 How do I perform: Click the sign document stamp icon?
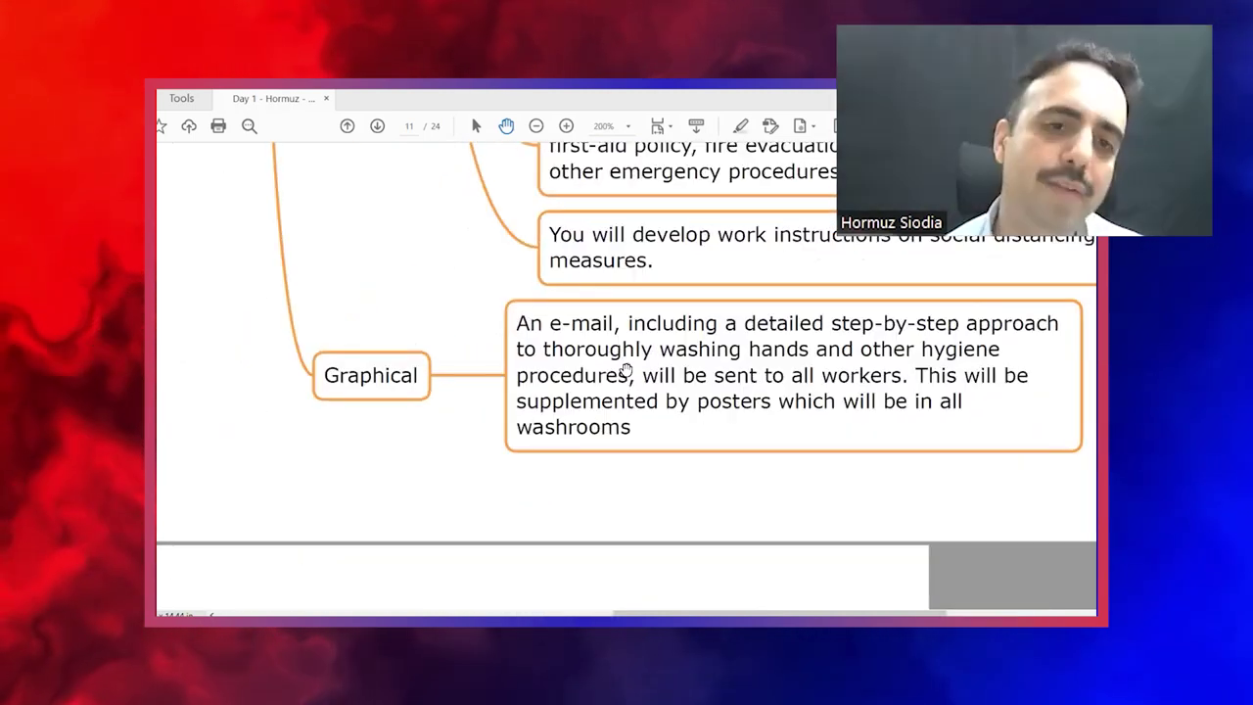click(x=770, y=126)
